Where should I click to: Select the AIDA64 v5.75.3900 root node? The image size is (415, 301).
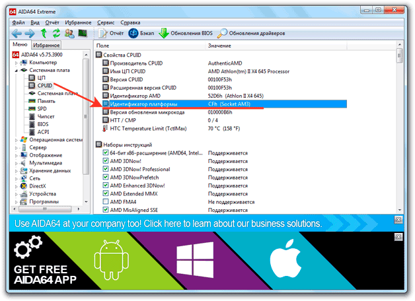(37, 55)
